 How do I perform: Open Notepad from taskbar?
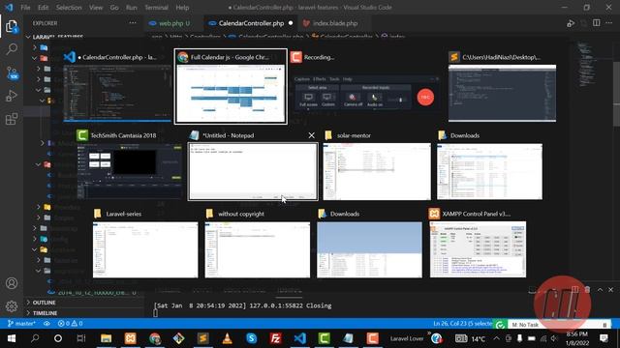pos(348,338)
